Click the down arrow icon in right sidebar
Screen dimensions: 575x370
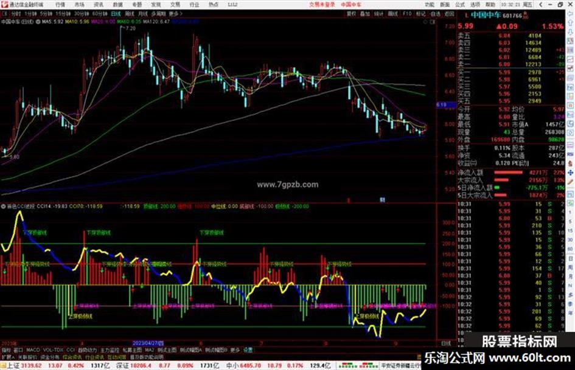click(570, 32)
